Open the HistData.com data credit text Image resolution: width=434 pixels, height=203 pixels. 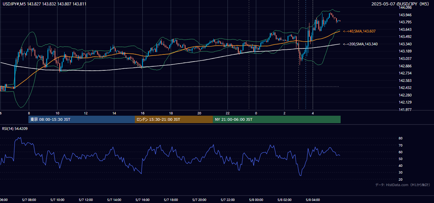pyautogui.click(x=403, y=185)
